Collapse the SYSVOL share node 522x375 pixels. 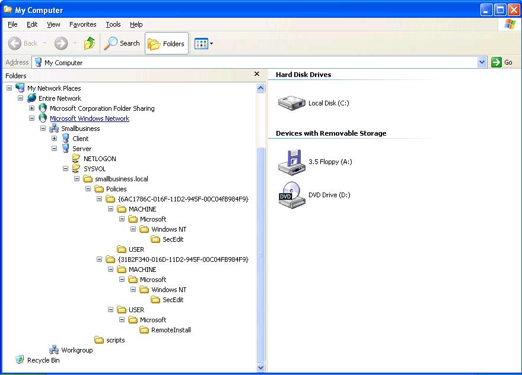coord(66,169)
